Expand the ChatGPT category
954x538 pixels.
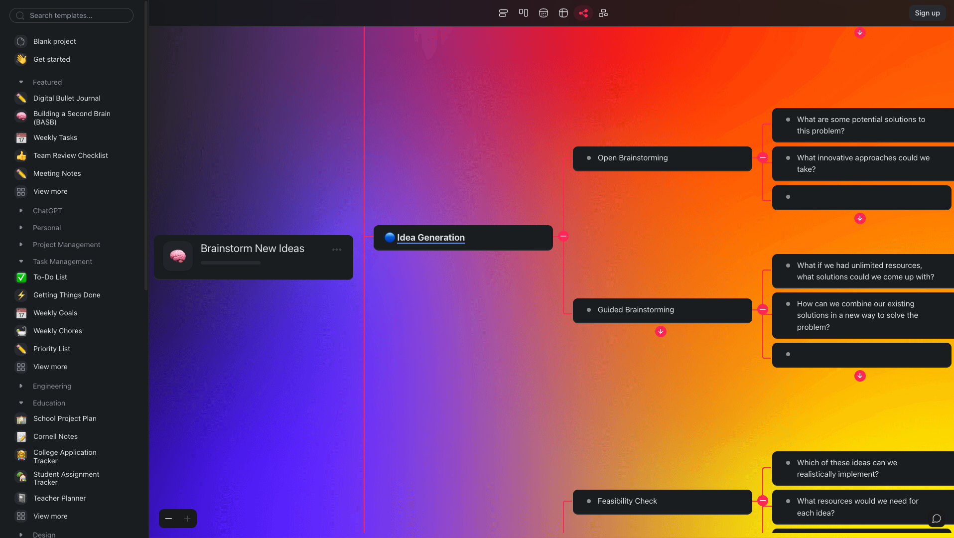(x=21, y=211)
